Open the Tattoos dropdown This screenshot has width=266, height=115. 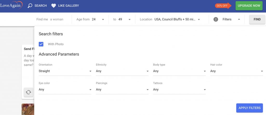coord(179,89)
